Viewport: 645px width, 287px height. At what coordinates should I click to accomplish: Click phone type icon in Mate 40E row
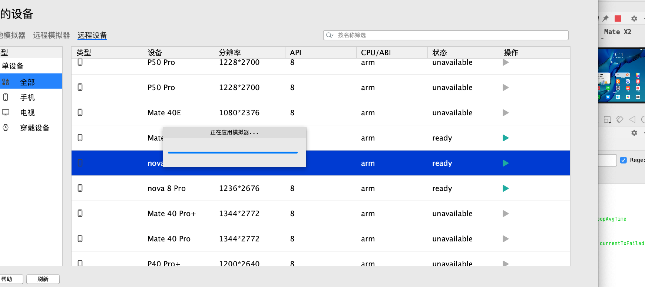pyautogui.click(x=80, y=112)
